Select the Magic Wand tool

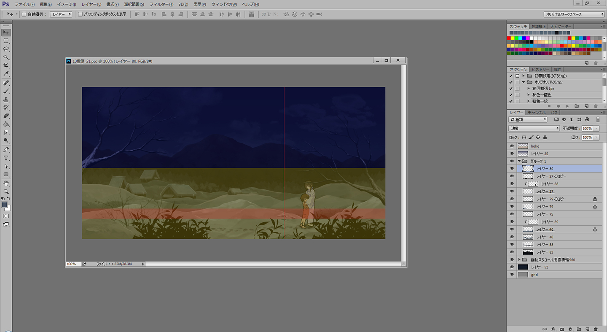(x=6, y=57)
